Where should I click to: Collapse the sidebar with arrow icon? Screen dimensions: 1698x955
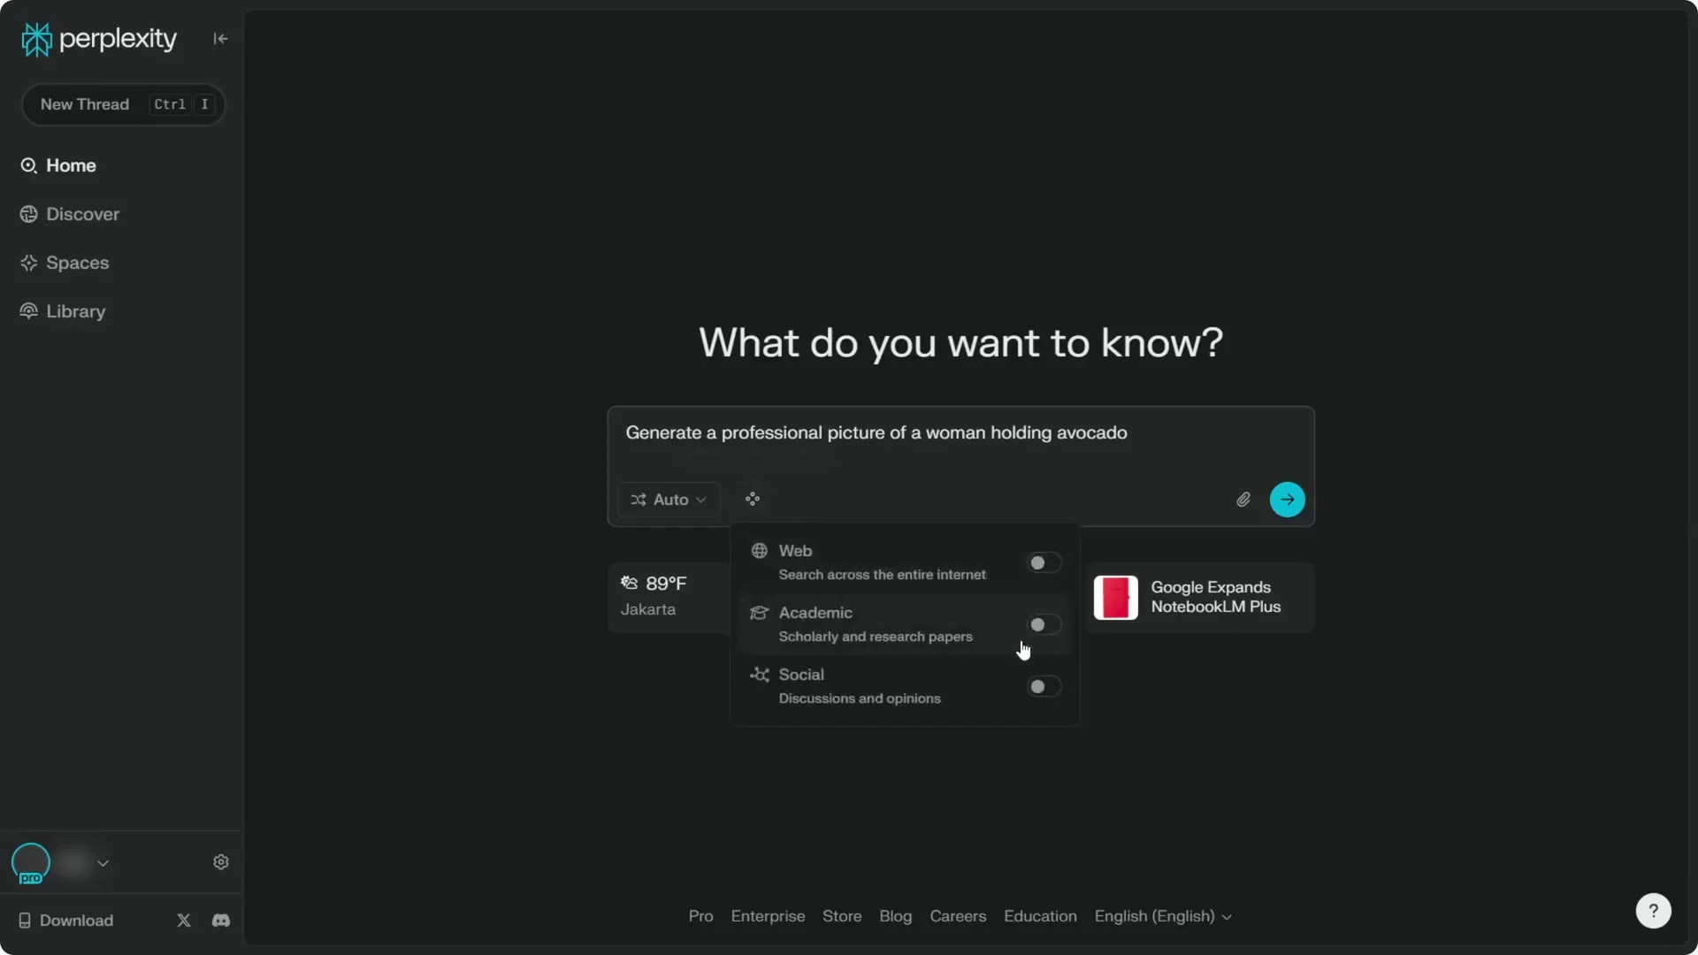pos(220,39)
